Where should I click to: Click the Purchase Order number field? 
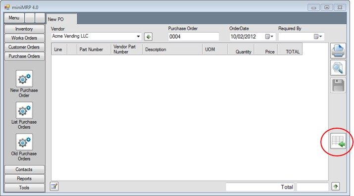(194, 37)
